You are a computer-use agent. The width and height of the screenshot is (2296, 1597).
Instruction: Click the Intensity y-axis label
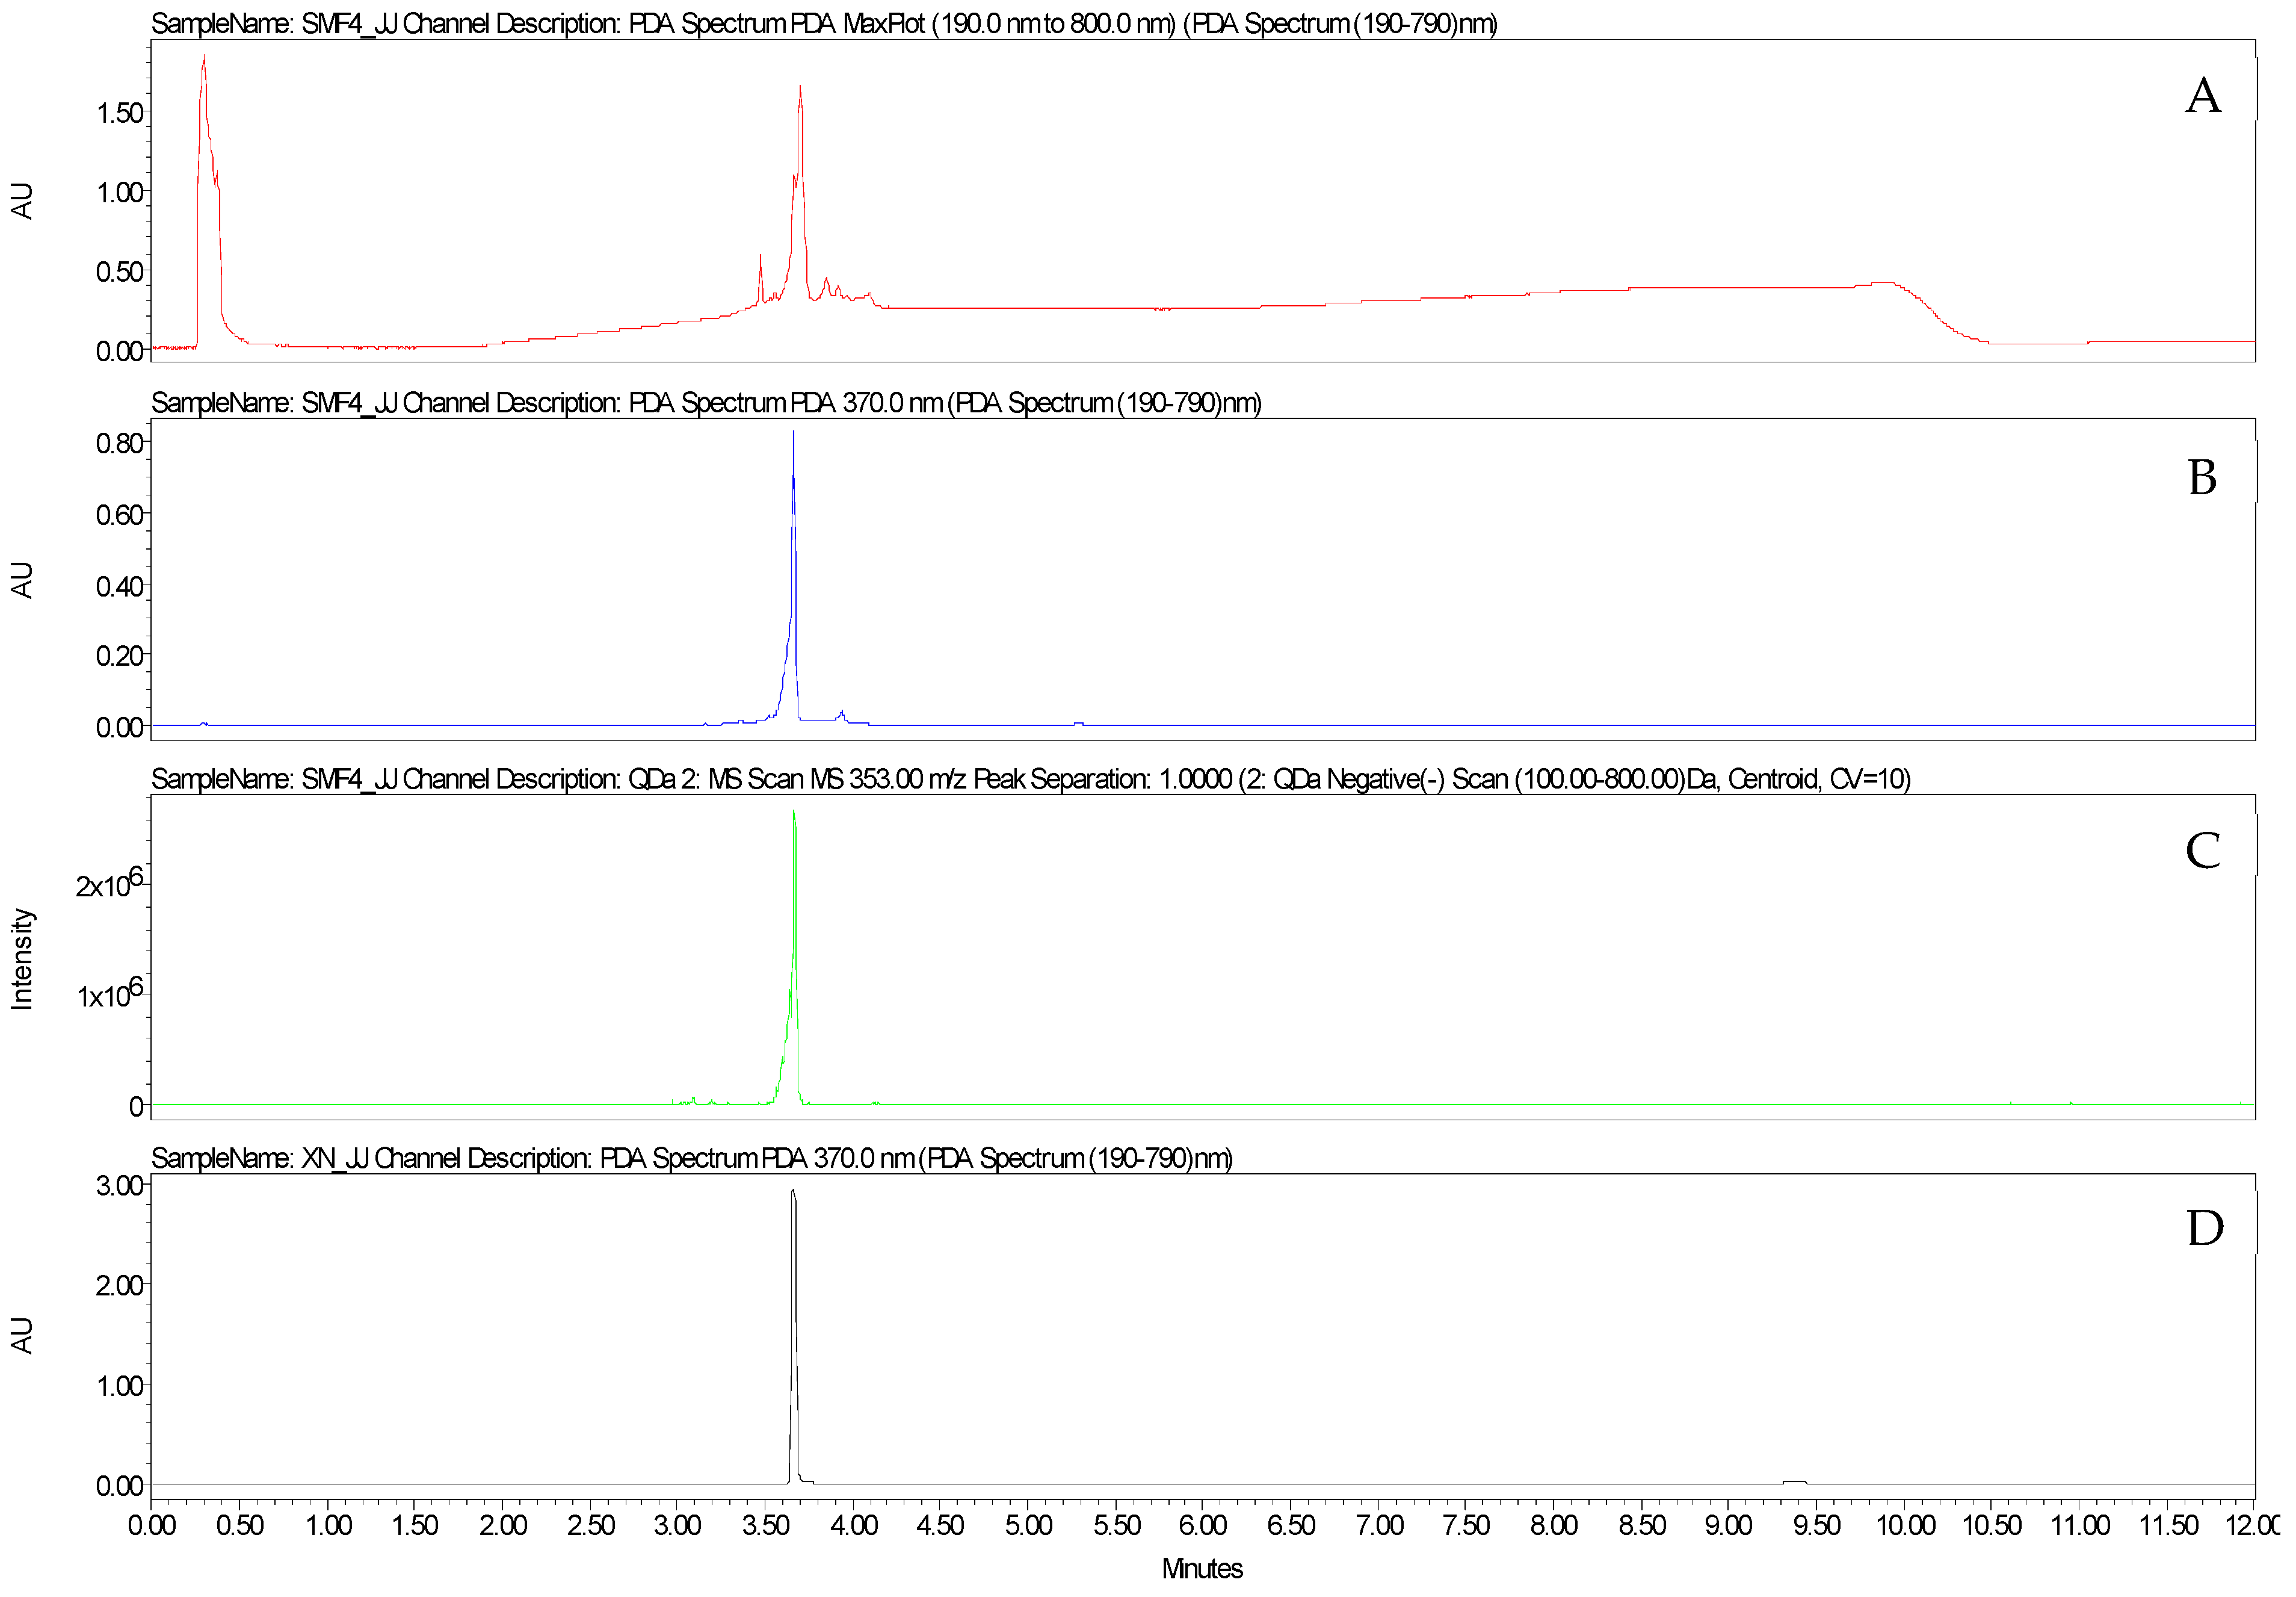pyautogui.click(x=22, y=958)
